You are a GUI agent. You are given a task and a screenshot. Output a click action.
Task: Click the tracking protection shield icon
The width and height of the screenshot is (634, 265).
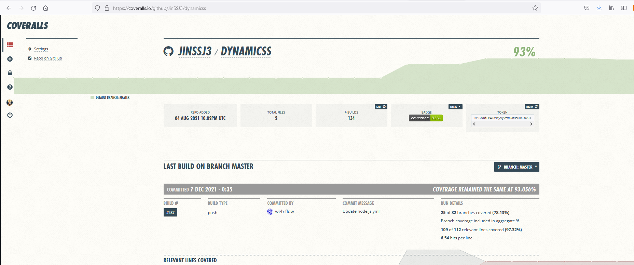(97, 8)
